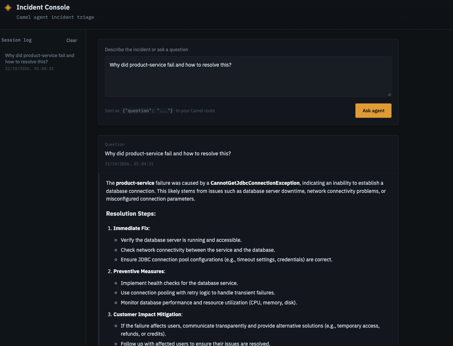The height and width of the screenshot is (346, 453).
Task: Open the logged product-service question in Session log
Action: pos(43,61)
